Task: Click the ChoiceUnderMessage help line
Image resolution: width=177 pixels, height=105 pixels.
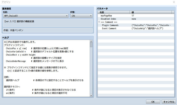Action: [x=35, y=61]
